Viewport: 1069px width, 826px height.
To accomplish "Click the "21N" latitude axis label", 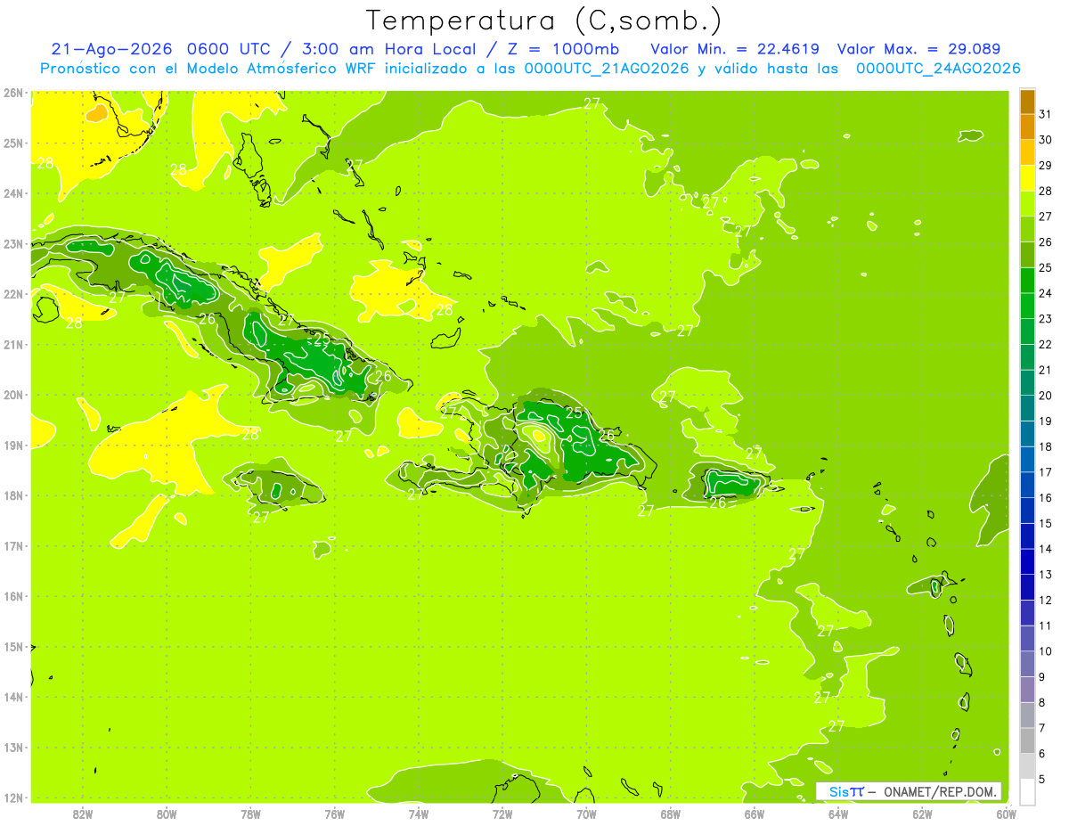I will 13,344.
